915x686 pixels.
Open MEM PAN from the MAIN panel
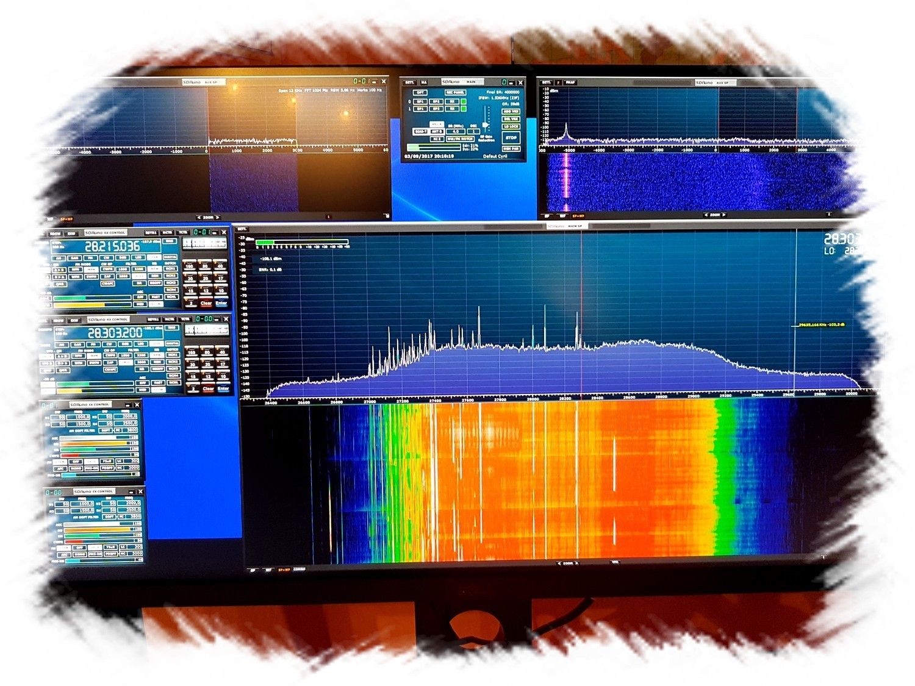tap(511, 149)
